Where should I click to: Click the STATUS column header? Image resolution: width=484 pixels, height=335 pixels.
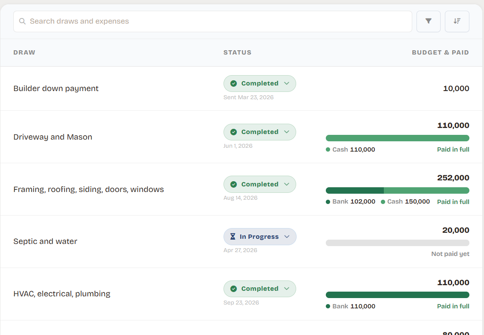click(237, 52)
